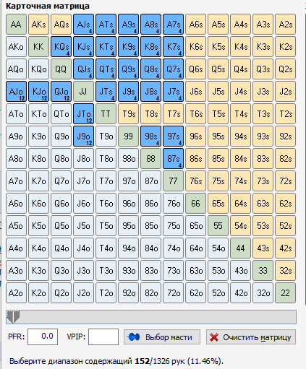The width and height of the screenshot is (306, 369).
Task: Focus the PFR input field
Action: (x=43, y=337)
